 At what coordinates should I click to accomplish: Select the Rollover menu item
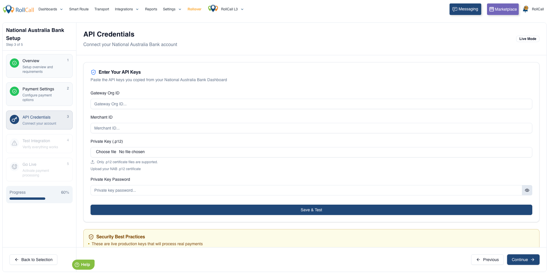tap(194, 9)
